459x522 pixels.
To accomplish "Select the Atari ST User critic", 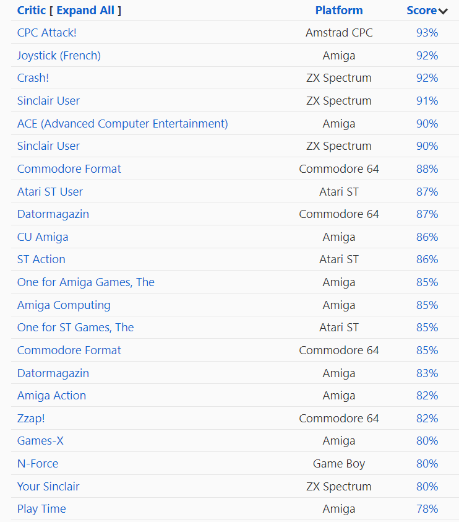I will 50,191.
